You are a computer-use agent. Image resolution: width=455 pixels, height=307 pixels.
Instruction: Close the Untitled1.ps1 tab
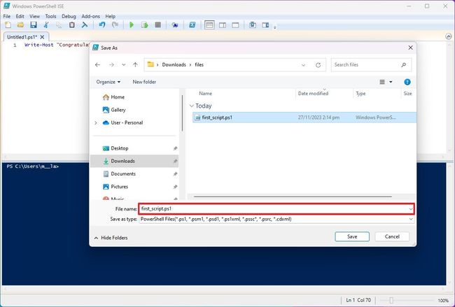(x=43, y=37)
